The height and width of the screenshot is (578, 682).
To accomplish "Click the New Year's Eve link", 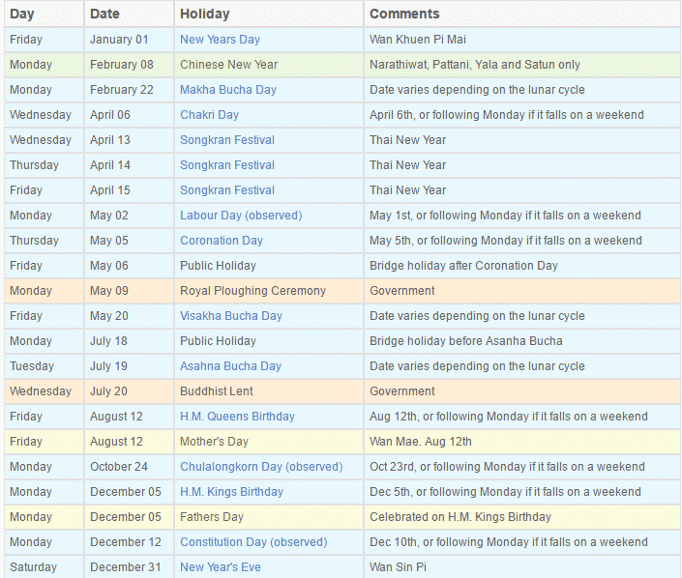I will [x=221, y=567].
